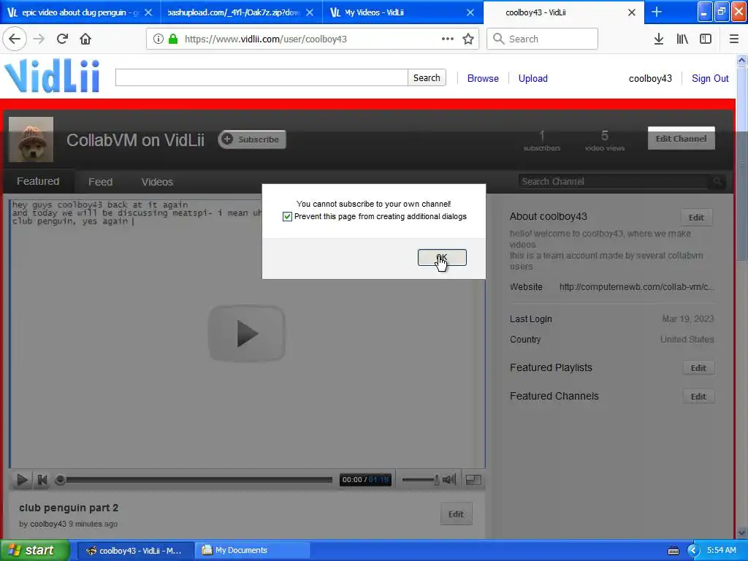This screenshot has height=561, width=748.
Task: Click the Sign Out link
Action: tap(710, 78)
